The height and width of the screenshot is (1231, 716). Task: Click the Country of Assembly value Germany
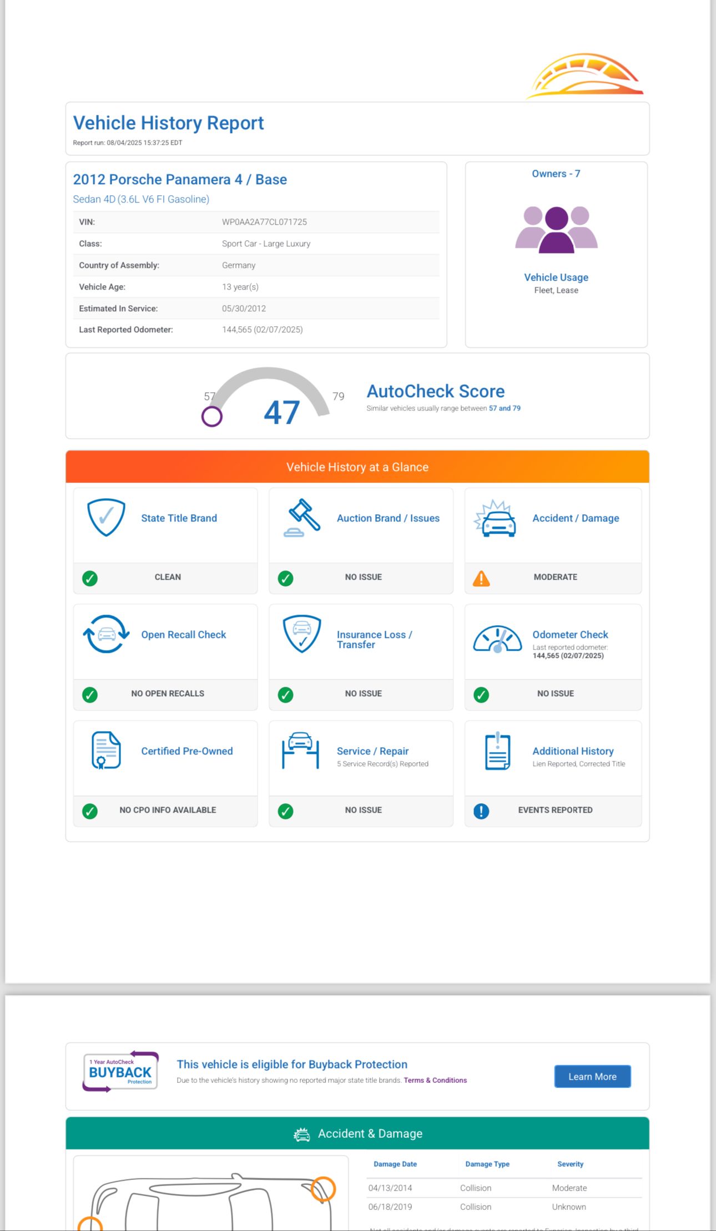(x=239, y=265)
